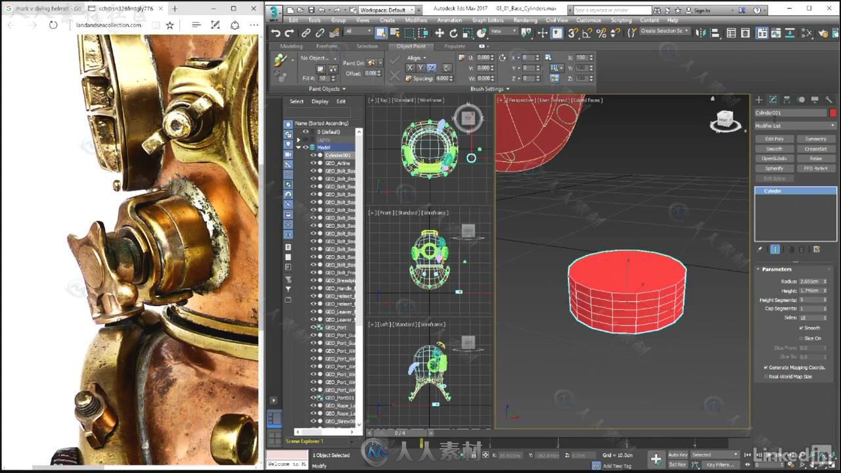Toggle visibility eye of GEO_Port
The height and width of the screenshot is (473, 841).
(x=313, y=327)
